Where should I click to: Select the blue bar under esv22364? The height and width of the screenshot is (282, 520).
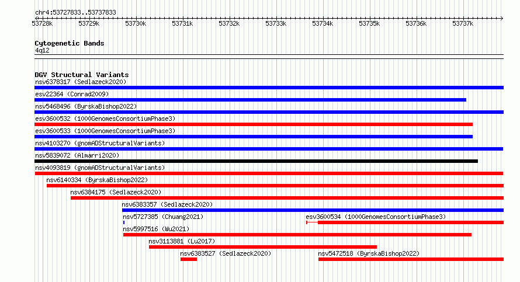[251, 100]
